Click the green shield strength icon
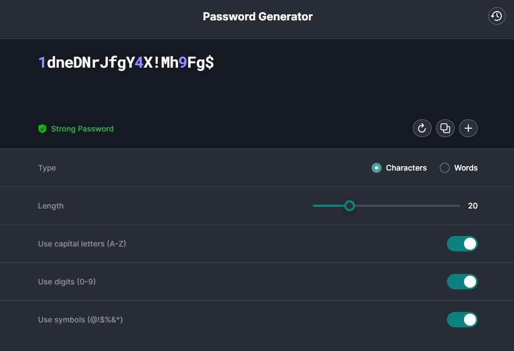The image size is (514, 351). click(x=42, y=129)
